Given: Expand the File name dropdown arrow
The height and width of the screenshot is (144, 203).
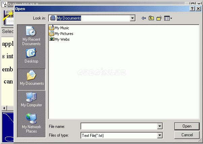Looking at the screenshot, I should coord(160,126).
